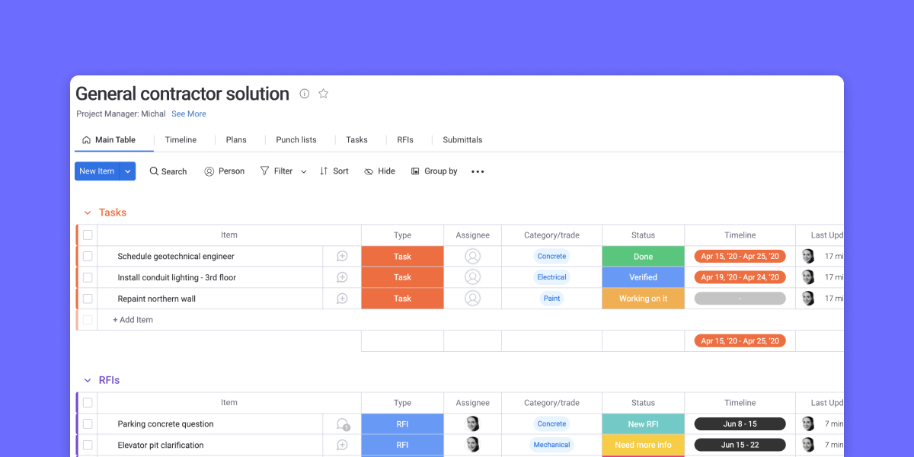This screenshot has width=914, height=457.
Task: Click the board info icon beside title
Action: [x=305, y=94]
